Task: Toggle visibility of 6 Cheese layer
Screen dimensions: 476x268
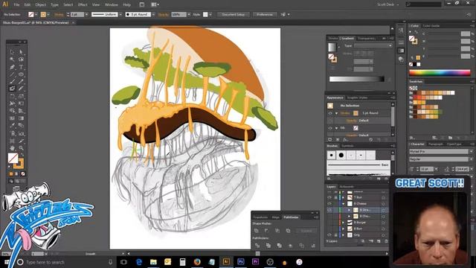Action: click(329, 203)
